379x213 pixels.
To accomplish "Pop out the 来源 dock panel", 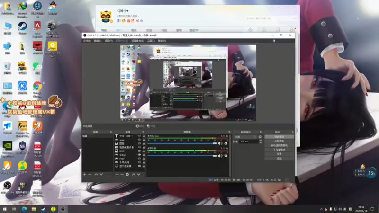I will pyautogui.click(x=144, y=132).
